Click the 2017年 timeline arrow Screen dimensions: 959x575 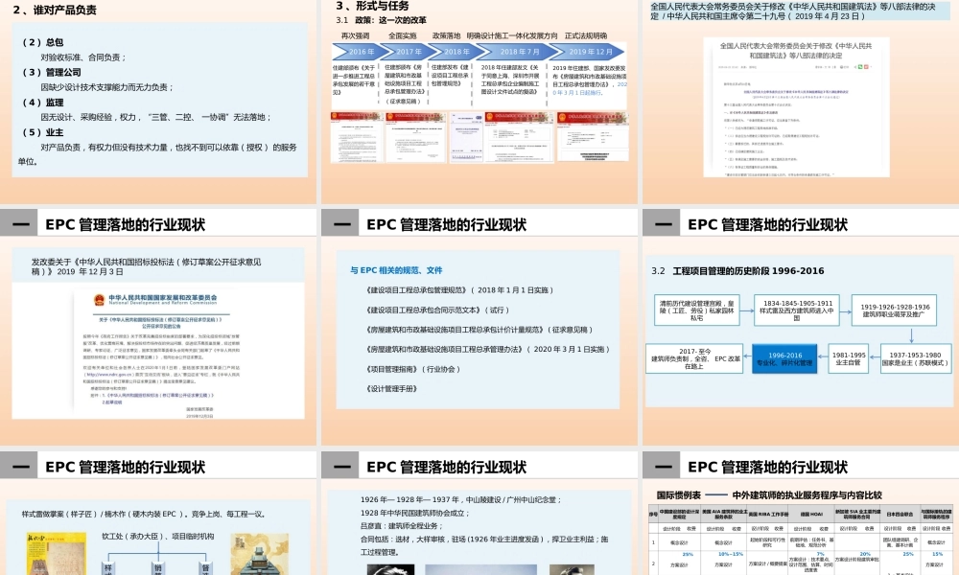404,52
